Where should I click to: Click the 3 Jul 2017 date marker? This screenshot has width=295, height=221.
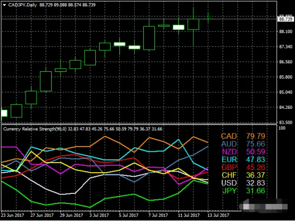click(x=99, y=215)
